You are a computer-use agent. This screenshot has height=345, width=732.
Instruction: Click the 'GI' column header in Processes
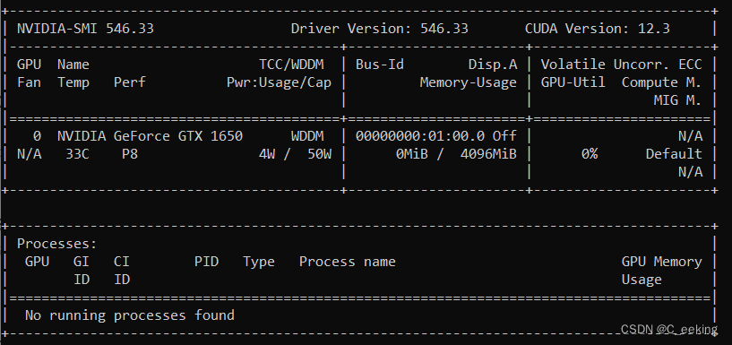pyautogui.click(x=82, y=262)
